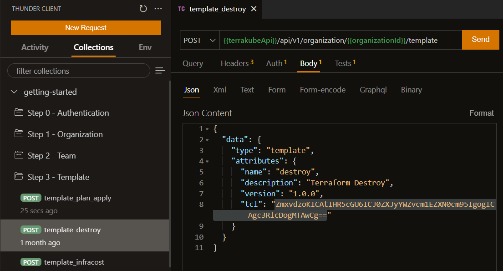Click the refresh icon in Thunder Client header
Viewport: 503px width, 271px height.
coord(143,9)
